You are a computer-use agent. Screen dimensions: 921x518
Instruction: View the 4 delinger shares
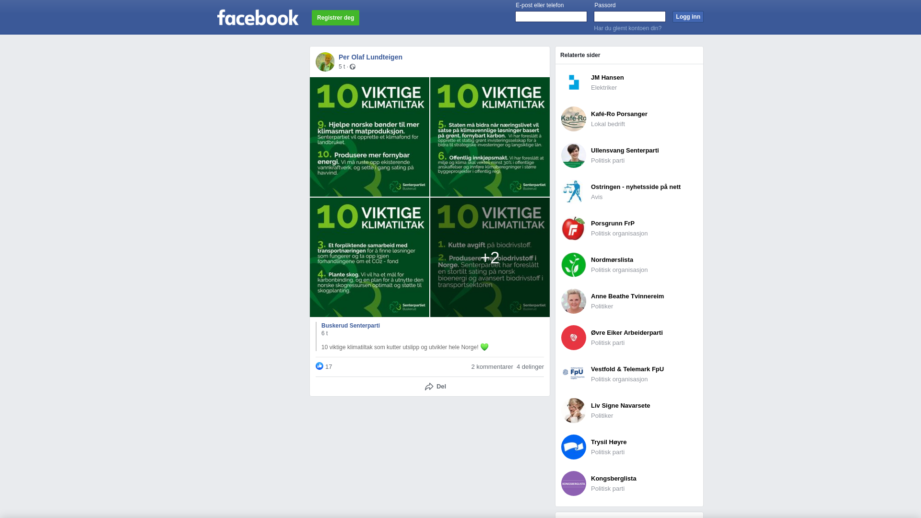coord(530,367)
